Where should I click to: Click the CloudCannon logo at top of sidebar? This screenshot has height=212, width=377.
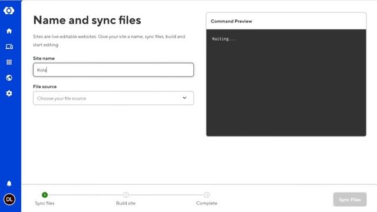(9, 11)
